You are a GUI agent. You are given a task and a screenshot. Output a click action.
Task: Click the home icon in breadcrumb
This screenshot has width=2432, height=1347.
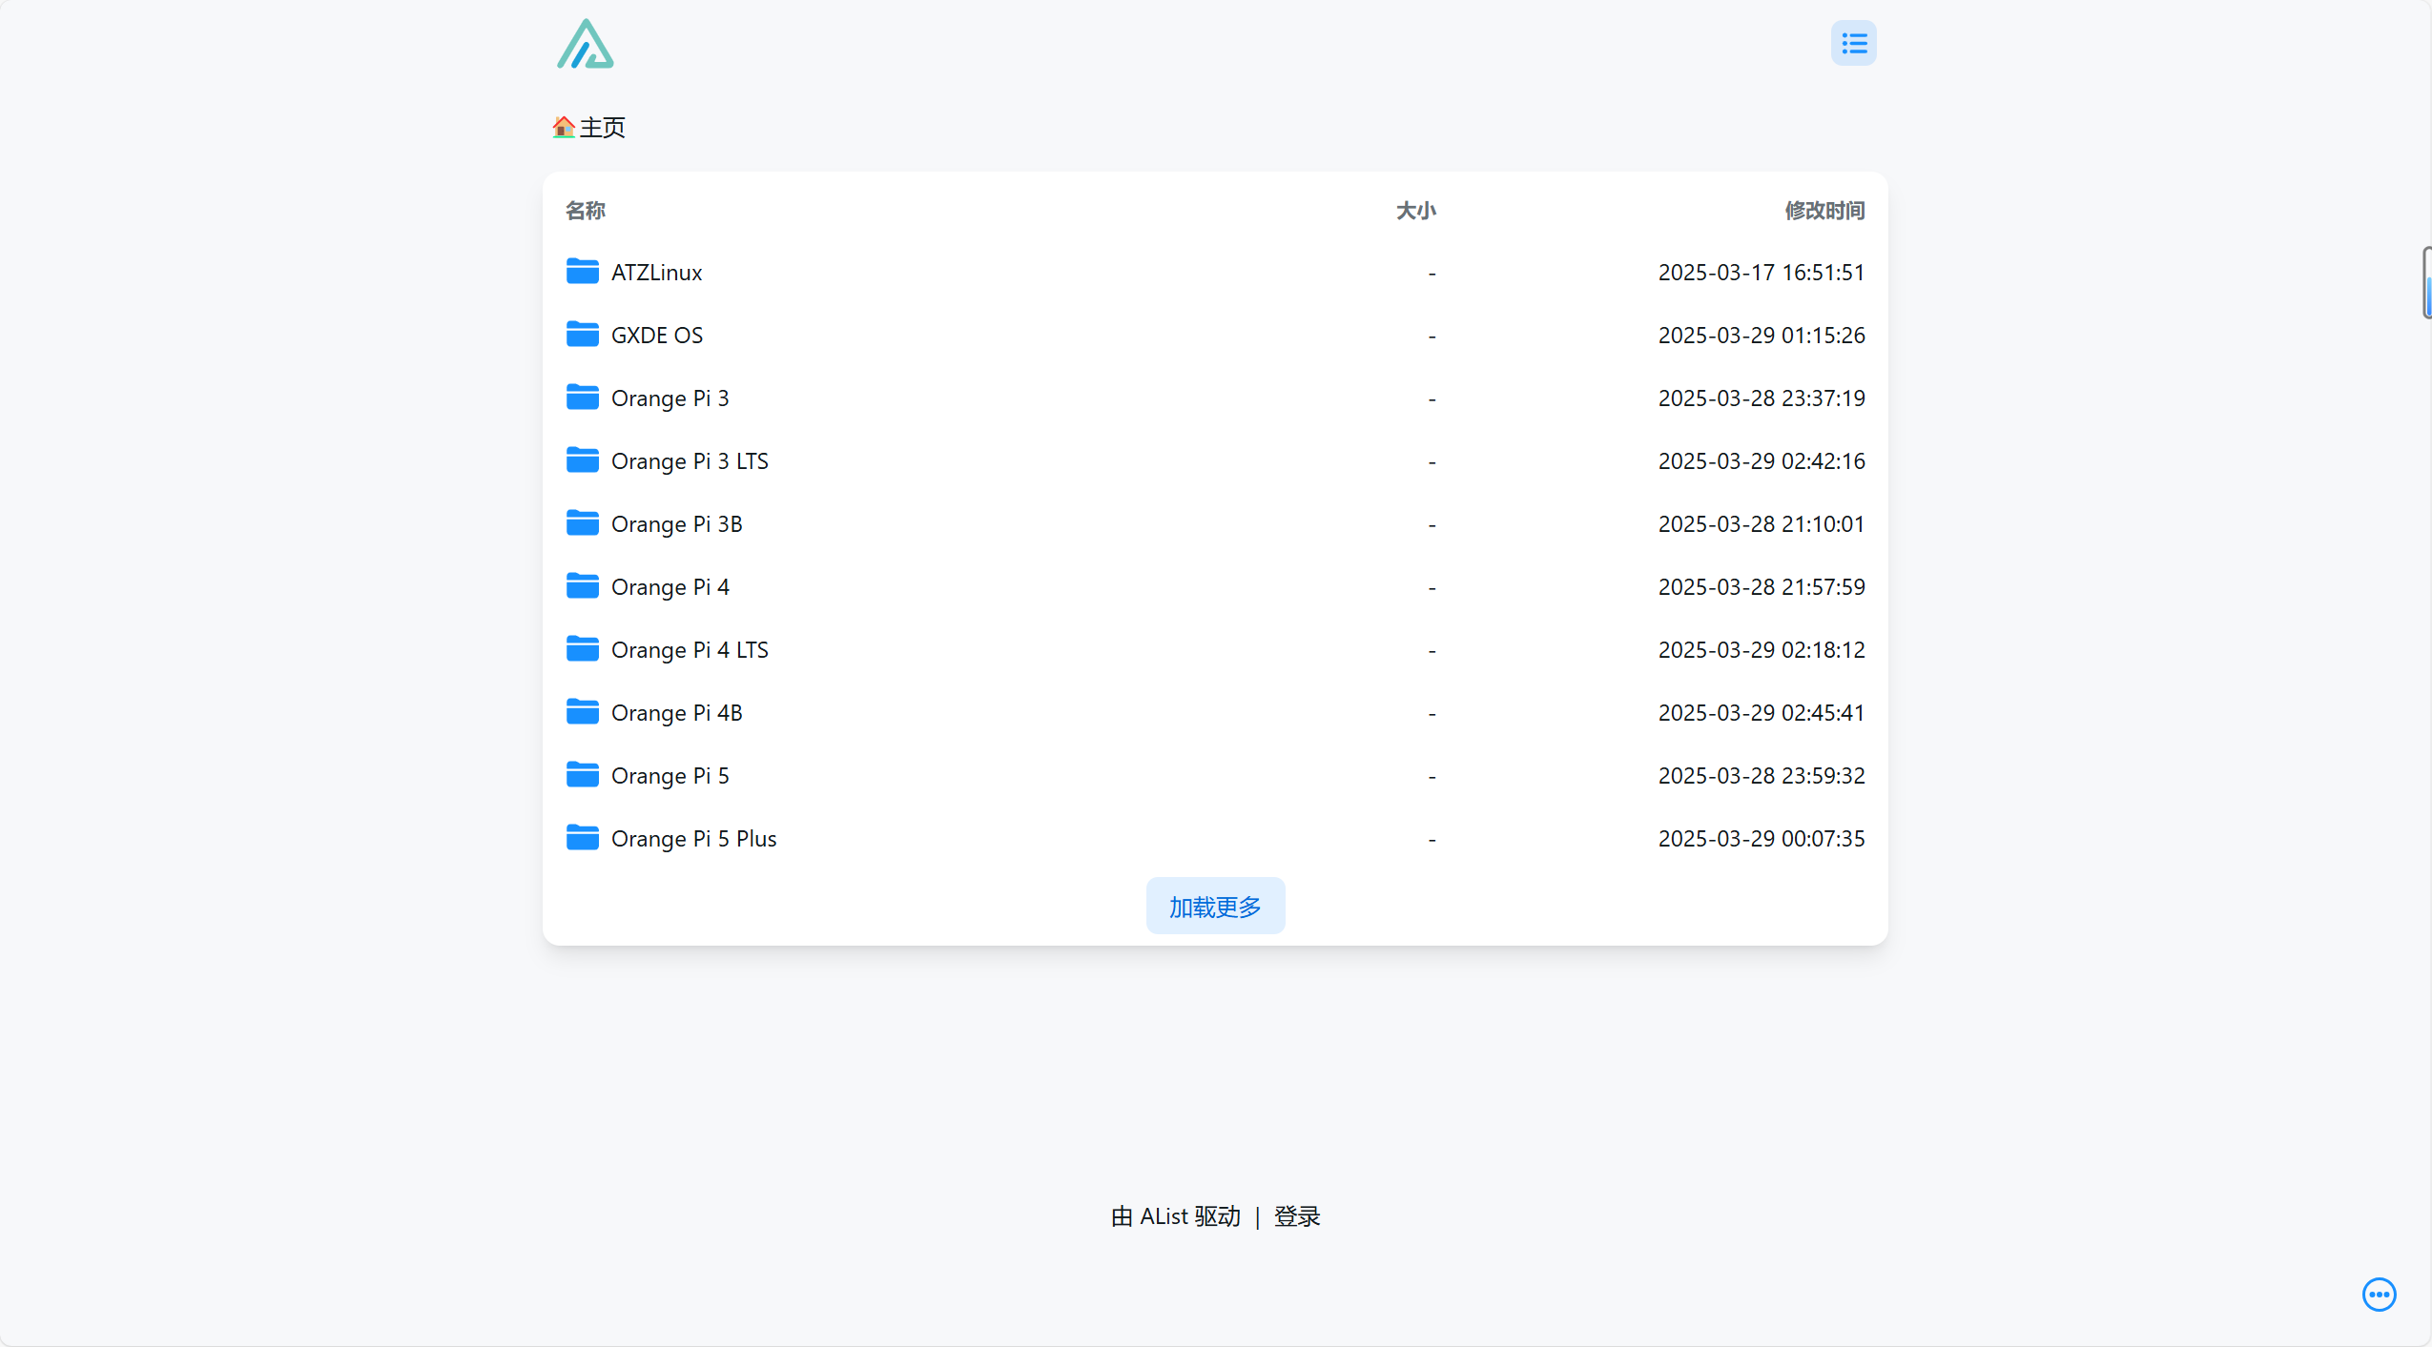[x=563, y=127]
